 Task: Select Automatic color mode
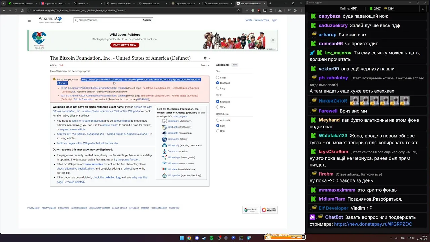(x=218, y=120)
